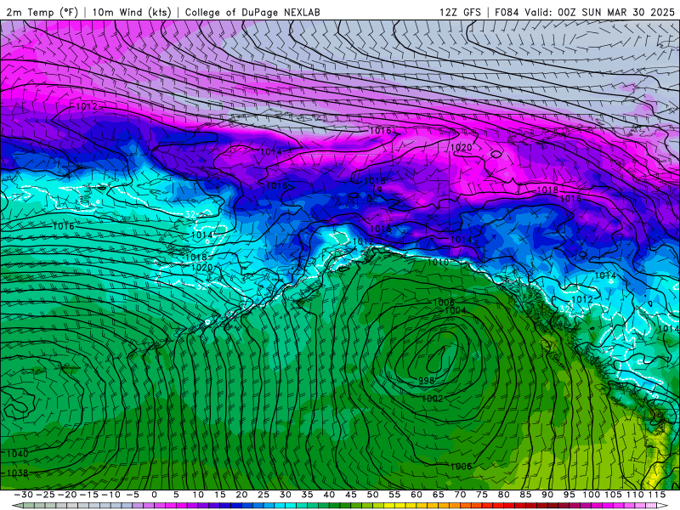Screen dimensions: 680x510
Task: Click the 115 temperature scale label
Action: (656, 495)
